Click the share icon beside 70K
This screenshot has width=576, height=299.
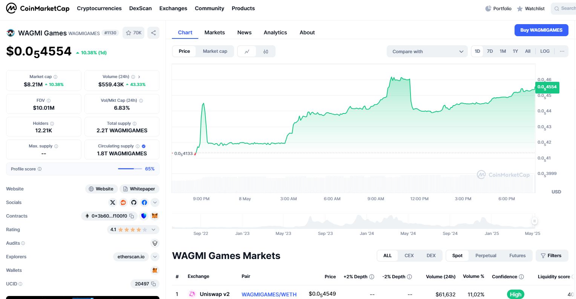point(153,33)
